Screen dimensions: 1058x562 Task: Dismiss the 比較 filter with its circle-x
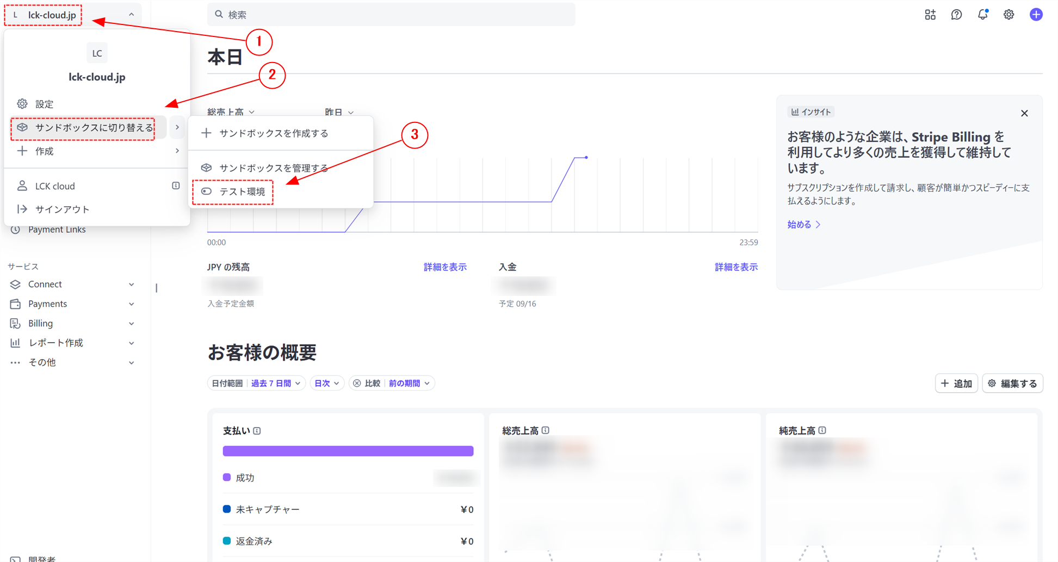[357, 383]
